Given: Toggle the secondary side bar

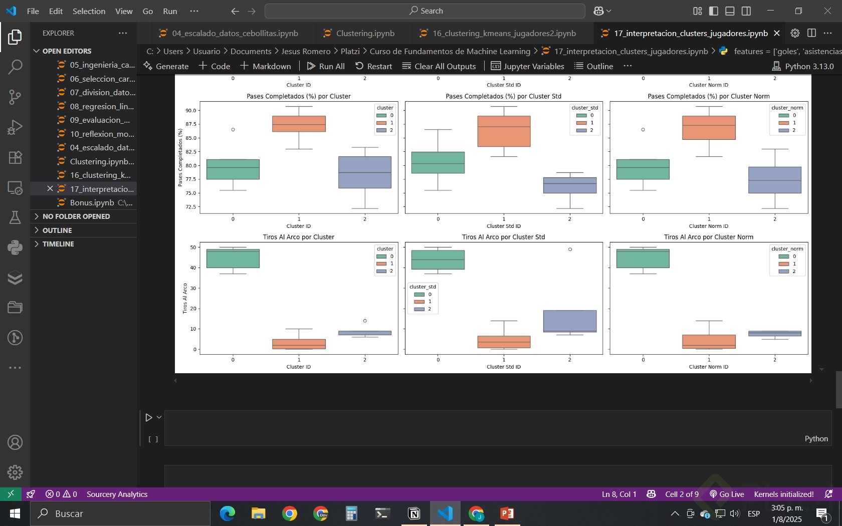Looking at the screenshot, I should click(x=746, y=11).
